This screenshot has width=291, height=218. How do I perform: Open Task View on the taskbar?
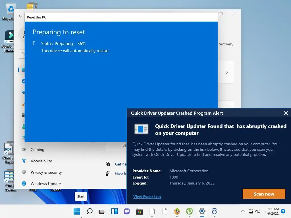[102, 211]
